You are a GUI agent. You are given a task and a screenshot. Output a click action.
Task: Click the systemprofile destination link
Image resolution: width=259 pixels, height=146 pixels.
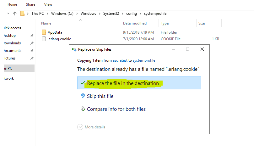[x=144, y=60]
